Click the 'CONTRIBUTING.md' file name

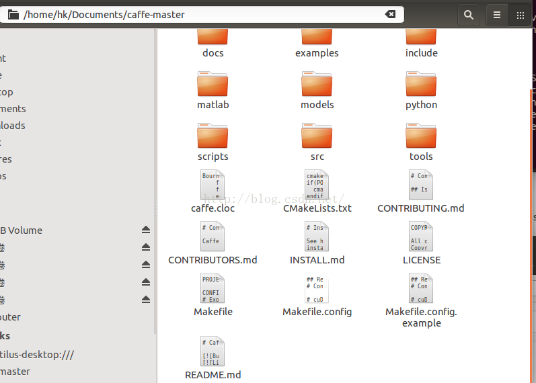tap(421, 208)
